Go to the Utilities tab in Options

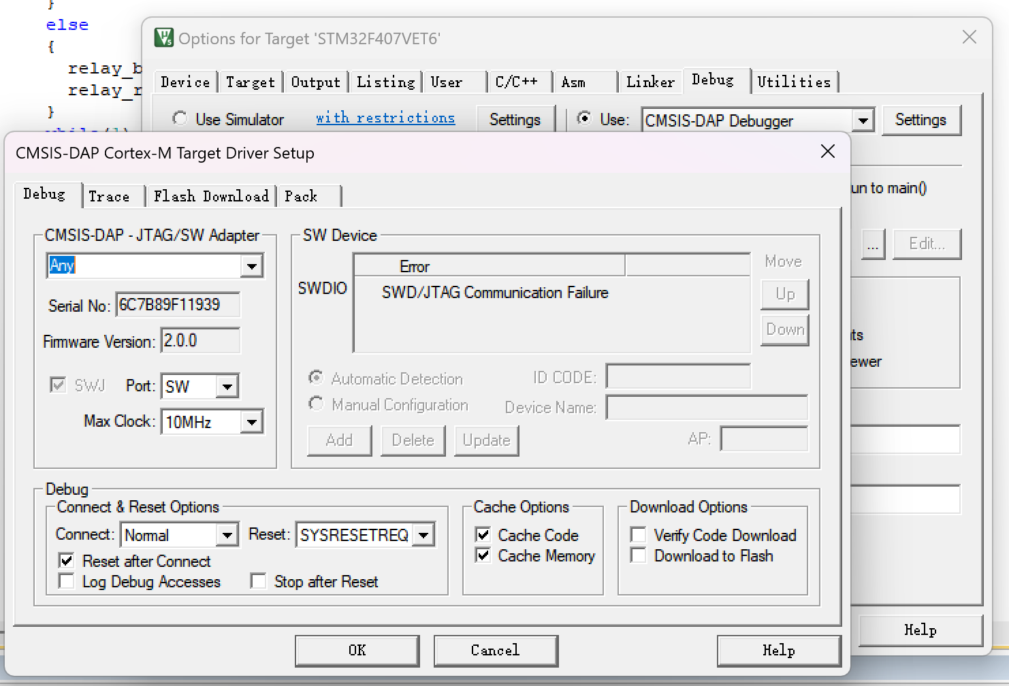(x=794, y=82)
